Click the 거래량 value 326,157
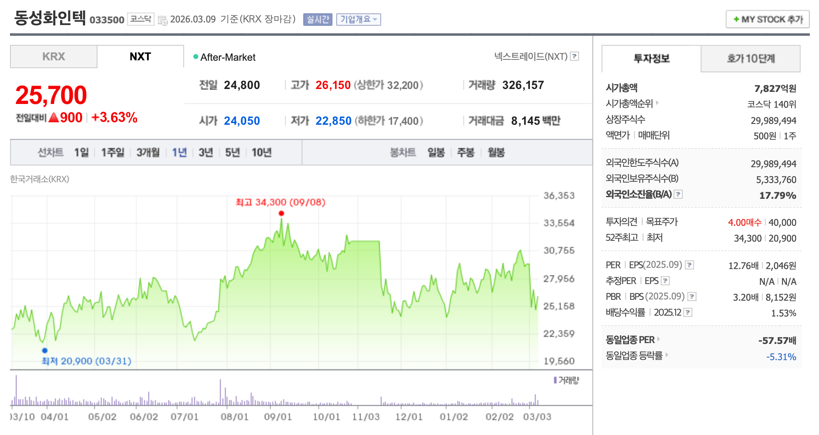819x435 pixels. coord(523,85)
